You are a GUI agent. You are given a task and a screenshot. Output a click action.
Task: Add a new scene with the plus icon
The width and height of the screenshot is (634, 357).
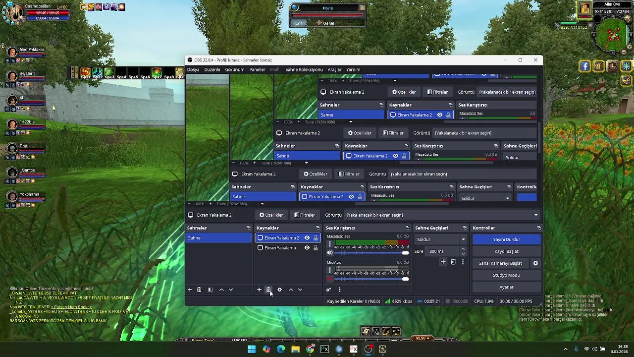[x=189, y=290]
